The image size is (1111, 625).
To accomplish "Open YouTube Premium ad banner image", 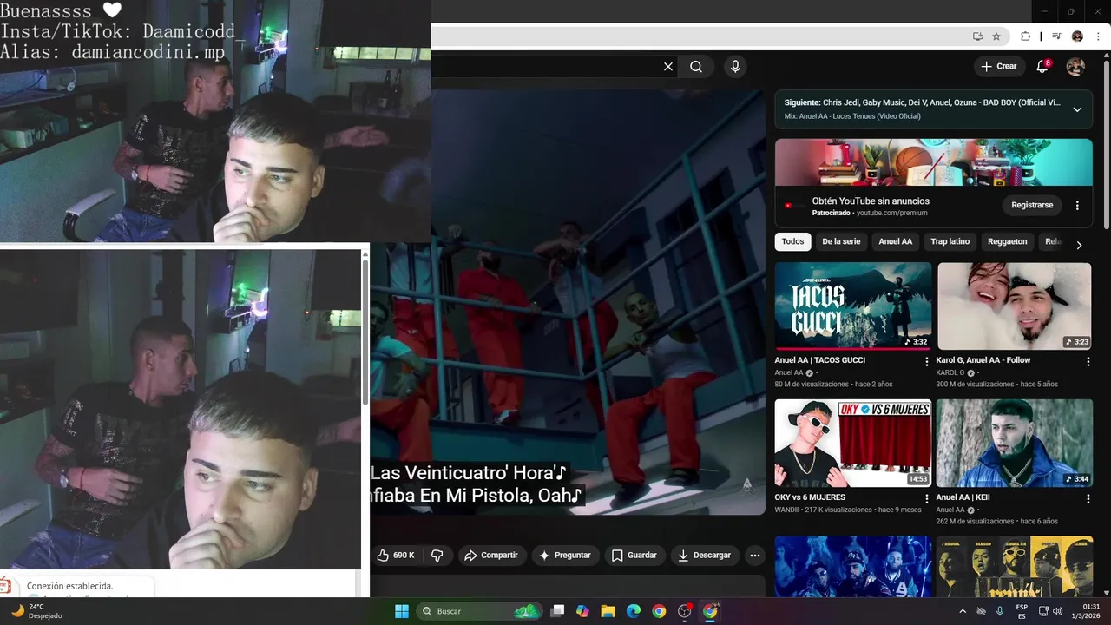I will point(934,162).
